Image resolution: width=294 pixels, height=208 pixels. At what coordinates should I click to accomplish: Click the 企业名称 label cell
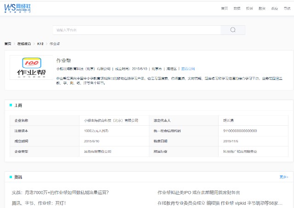click(45, 120)
